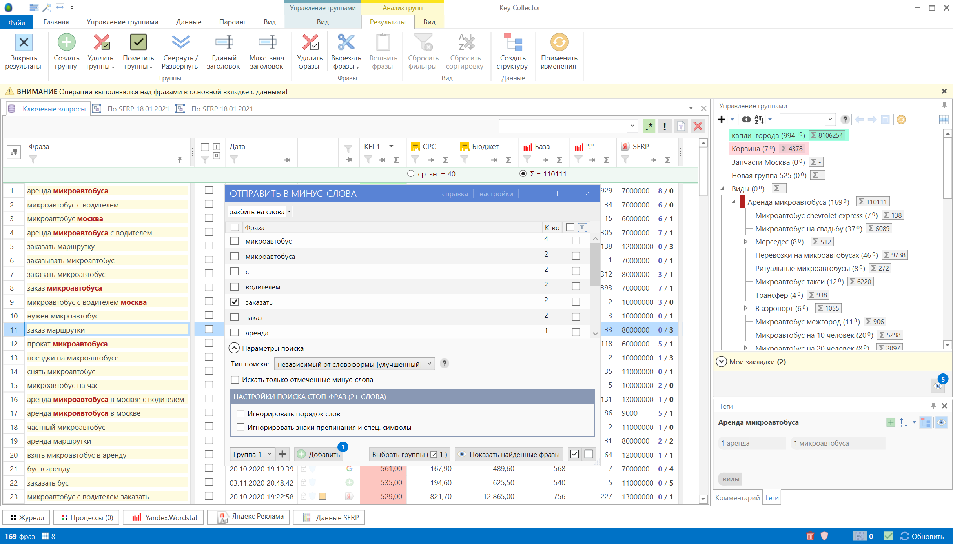The image size is (953, 544).
Task: Click the Apply changes orange icon
Action: [x=559, y=42]
